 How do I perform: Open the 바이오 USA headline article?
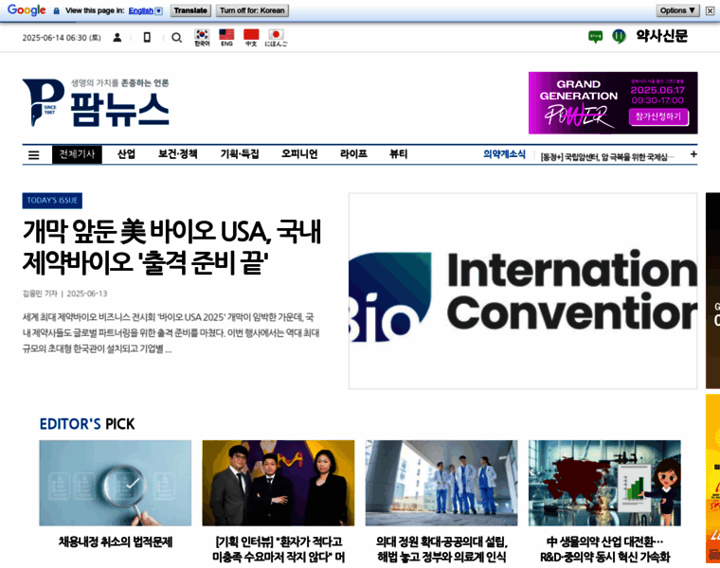pos(171,247)
